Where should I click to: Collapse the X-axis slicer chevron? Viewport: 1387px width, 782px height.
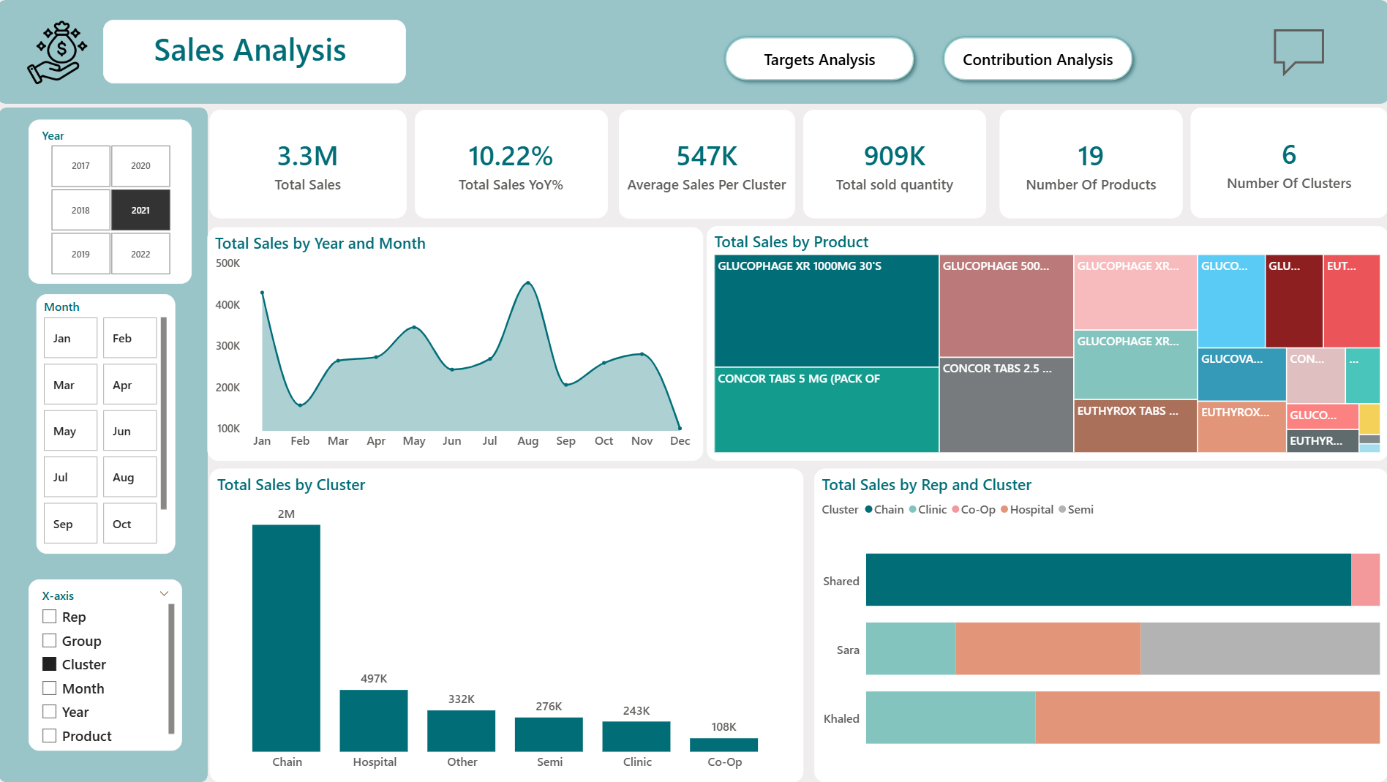pos(164,593)
